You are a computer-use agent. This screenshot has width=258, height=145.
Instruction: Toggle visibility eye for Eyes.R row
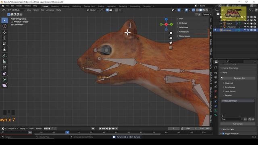click(248, 23)
